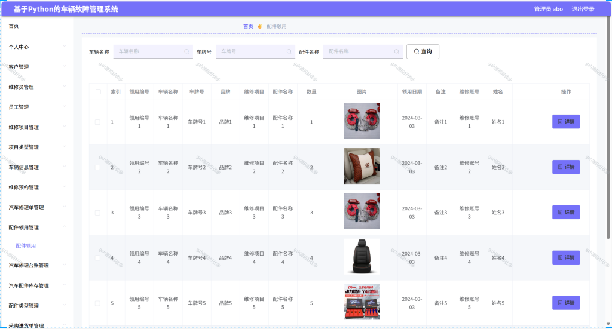Click the 维修账号 column header
The height and width of the screenshot is (329, 612).
click(469, 91)
